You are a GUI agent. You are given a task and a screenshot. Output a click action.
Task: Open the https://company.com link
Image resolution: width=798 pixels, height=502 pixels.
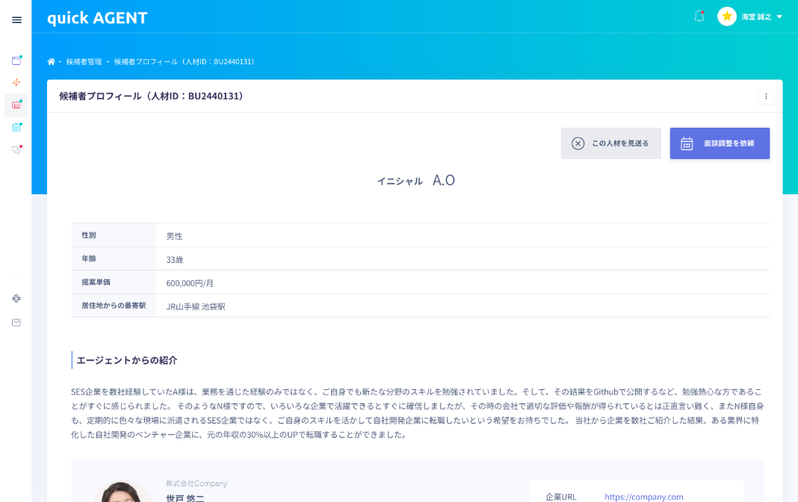pyautogui.click(x=643, y=497)
